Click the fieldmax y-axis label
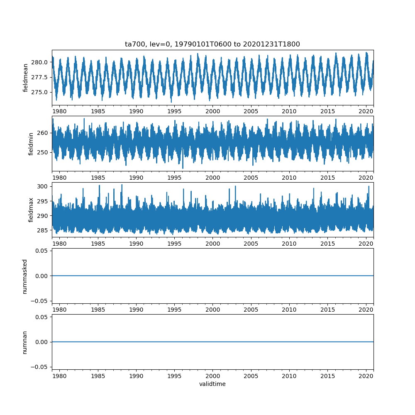Viewport: 415px width, 415px height. [x=31, y=210]
